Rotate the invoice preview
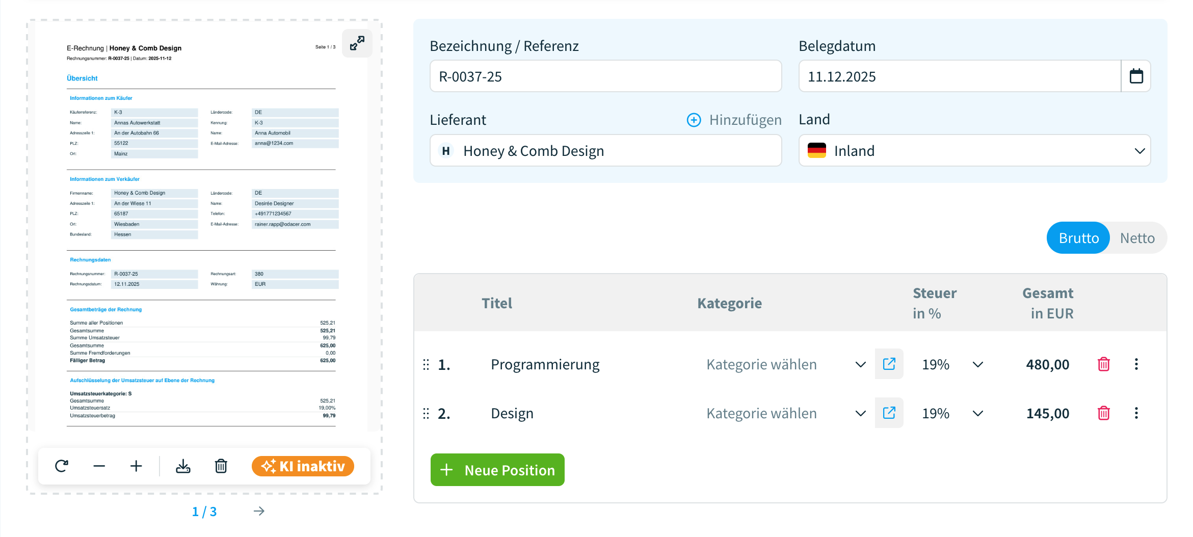 [x=62, y=466]
